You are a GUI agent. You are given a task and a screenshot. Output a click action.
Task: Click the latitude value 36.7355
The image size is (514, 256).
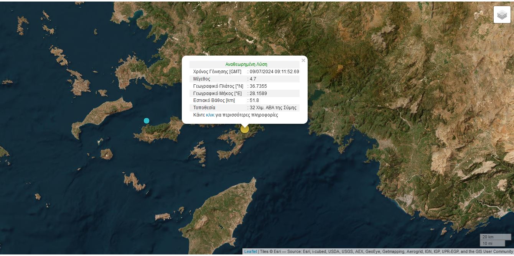tap(258, 86)
